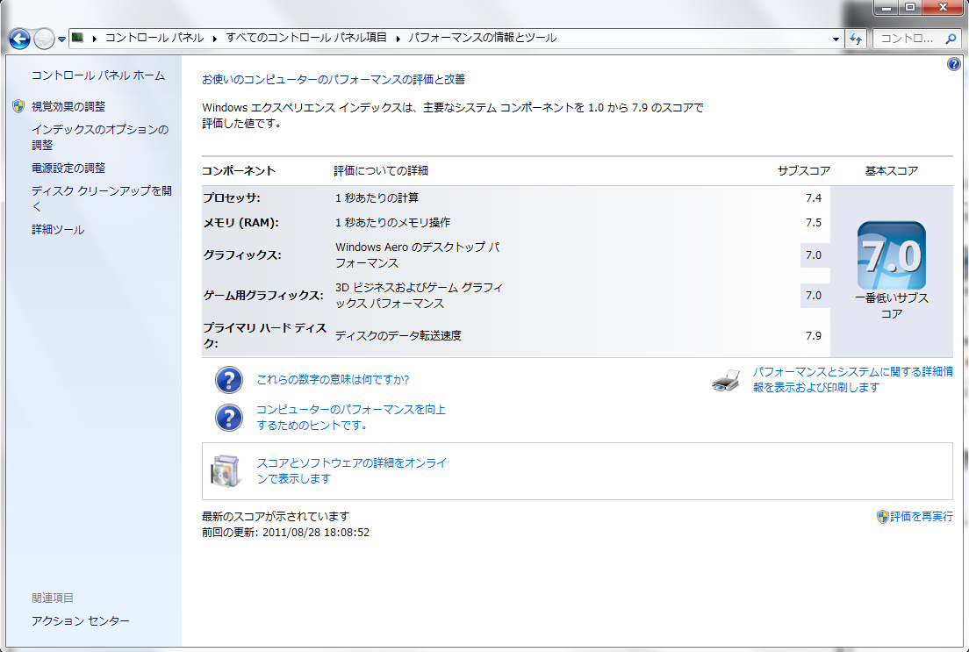Click the printer icon
This screenshot has width=969, height=652.
(x=726, y=380)
